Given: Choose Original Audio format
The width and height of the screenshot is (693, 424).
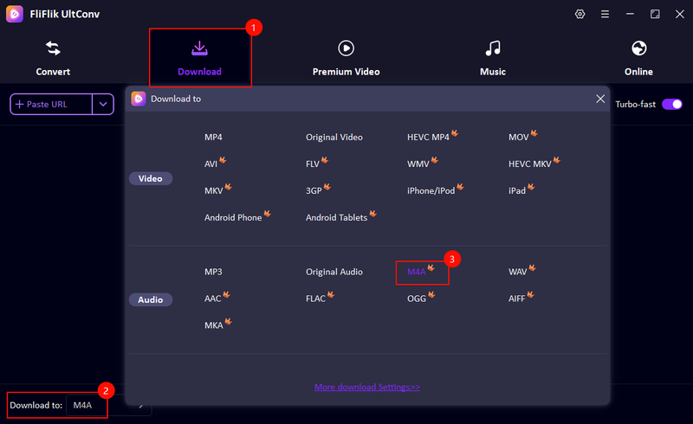Looking at the screenshot, I should (x=334, y=272).
